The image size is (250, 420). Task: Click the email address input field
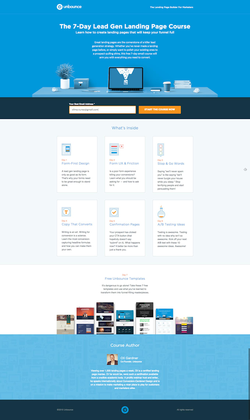(103, 109)
